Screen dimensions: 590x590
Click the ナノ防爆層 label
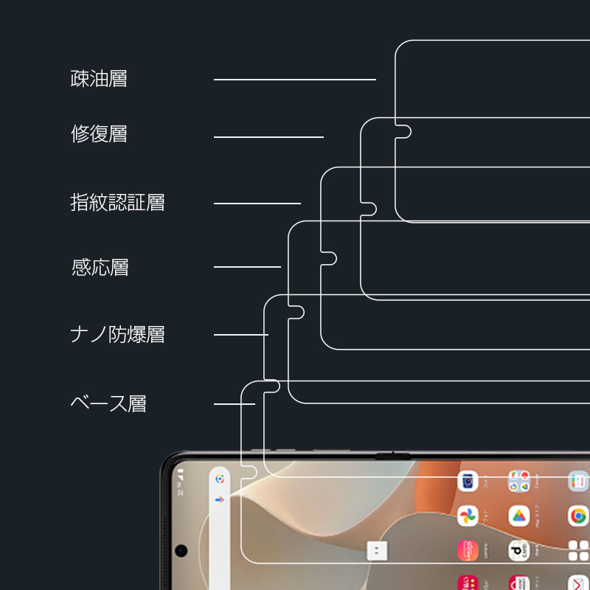(x=117, y=335)
